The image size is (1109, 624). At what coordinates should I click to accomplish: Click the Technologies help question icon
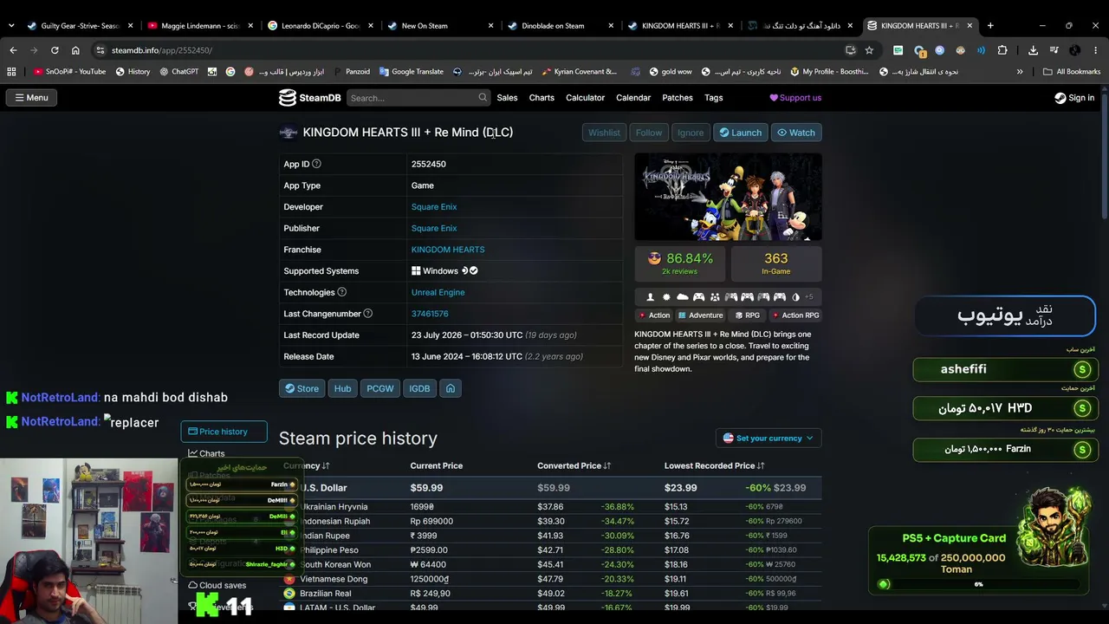click(341, 292)
